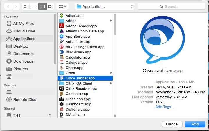The width and height of the screenshot is (209, 131).
Task: Click the Adium.app duck icon
Action: pyautogui.click(x=61, y=15)
